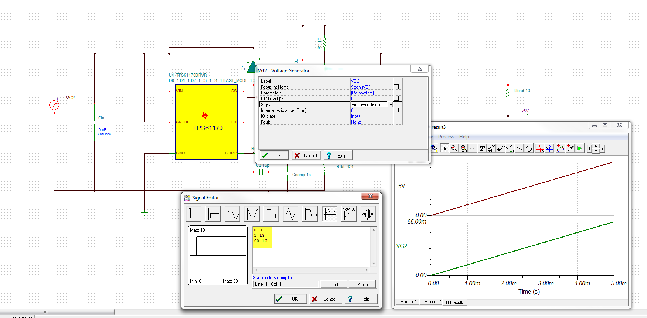The width and height of the screenshot is (647, 318).
Task: Click the curve label tool with question mark
Action: pos(501,149)
